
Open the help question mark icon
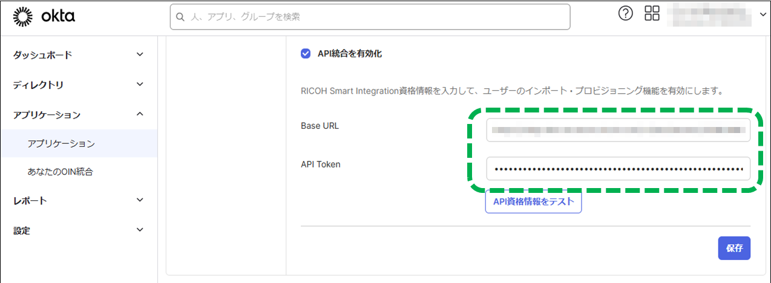(x=625, y=13)
